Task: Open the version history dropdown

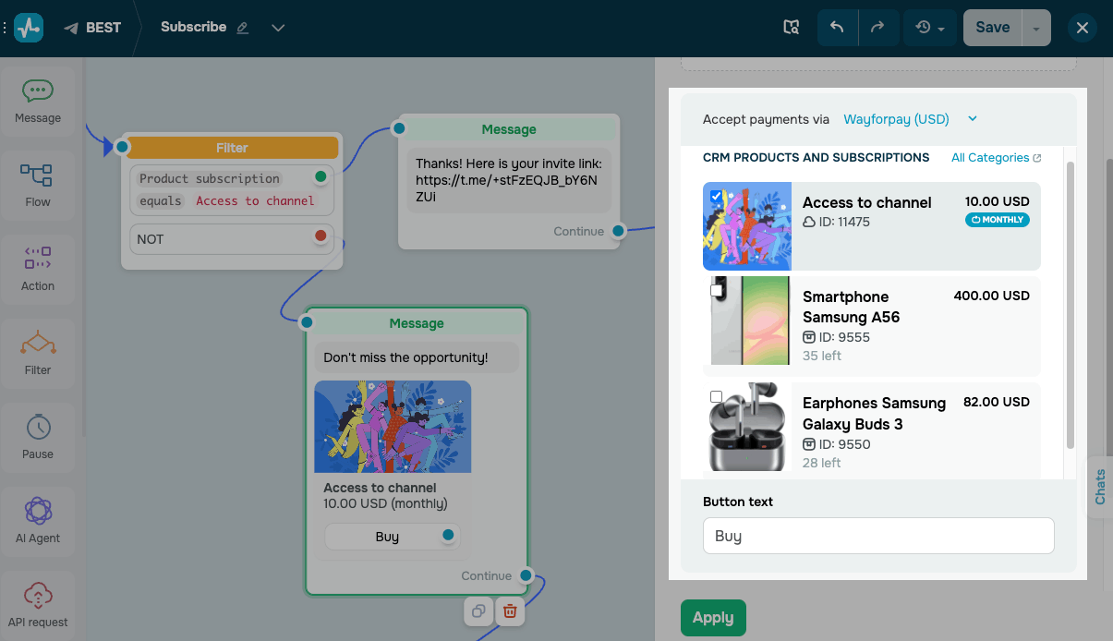Action: [930, 28]
